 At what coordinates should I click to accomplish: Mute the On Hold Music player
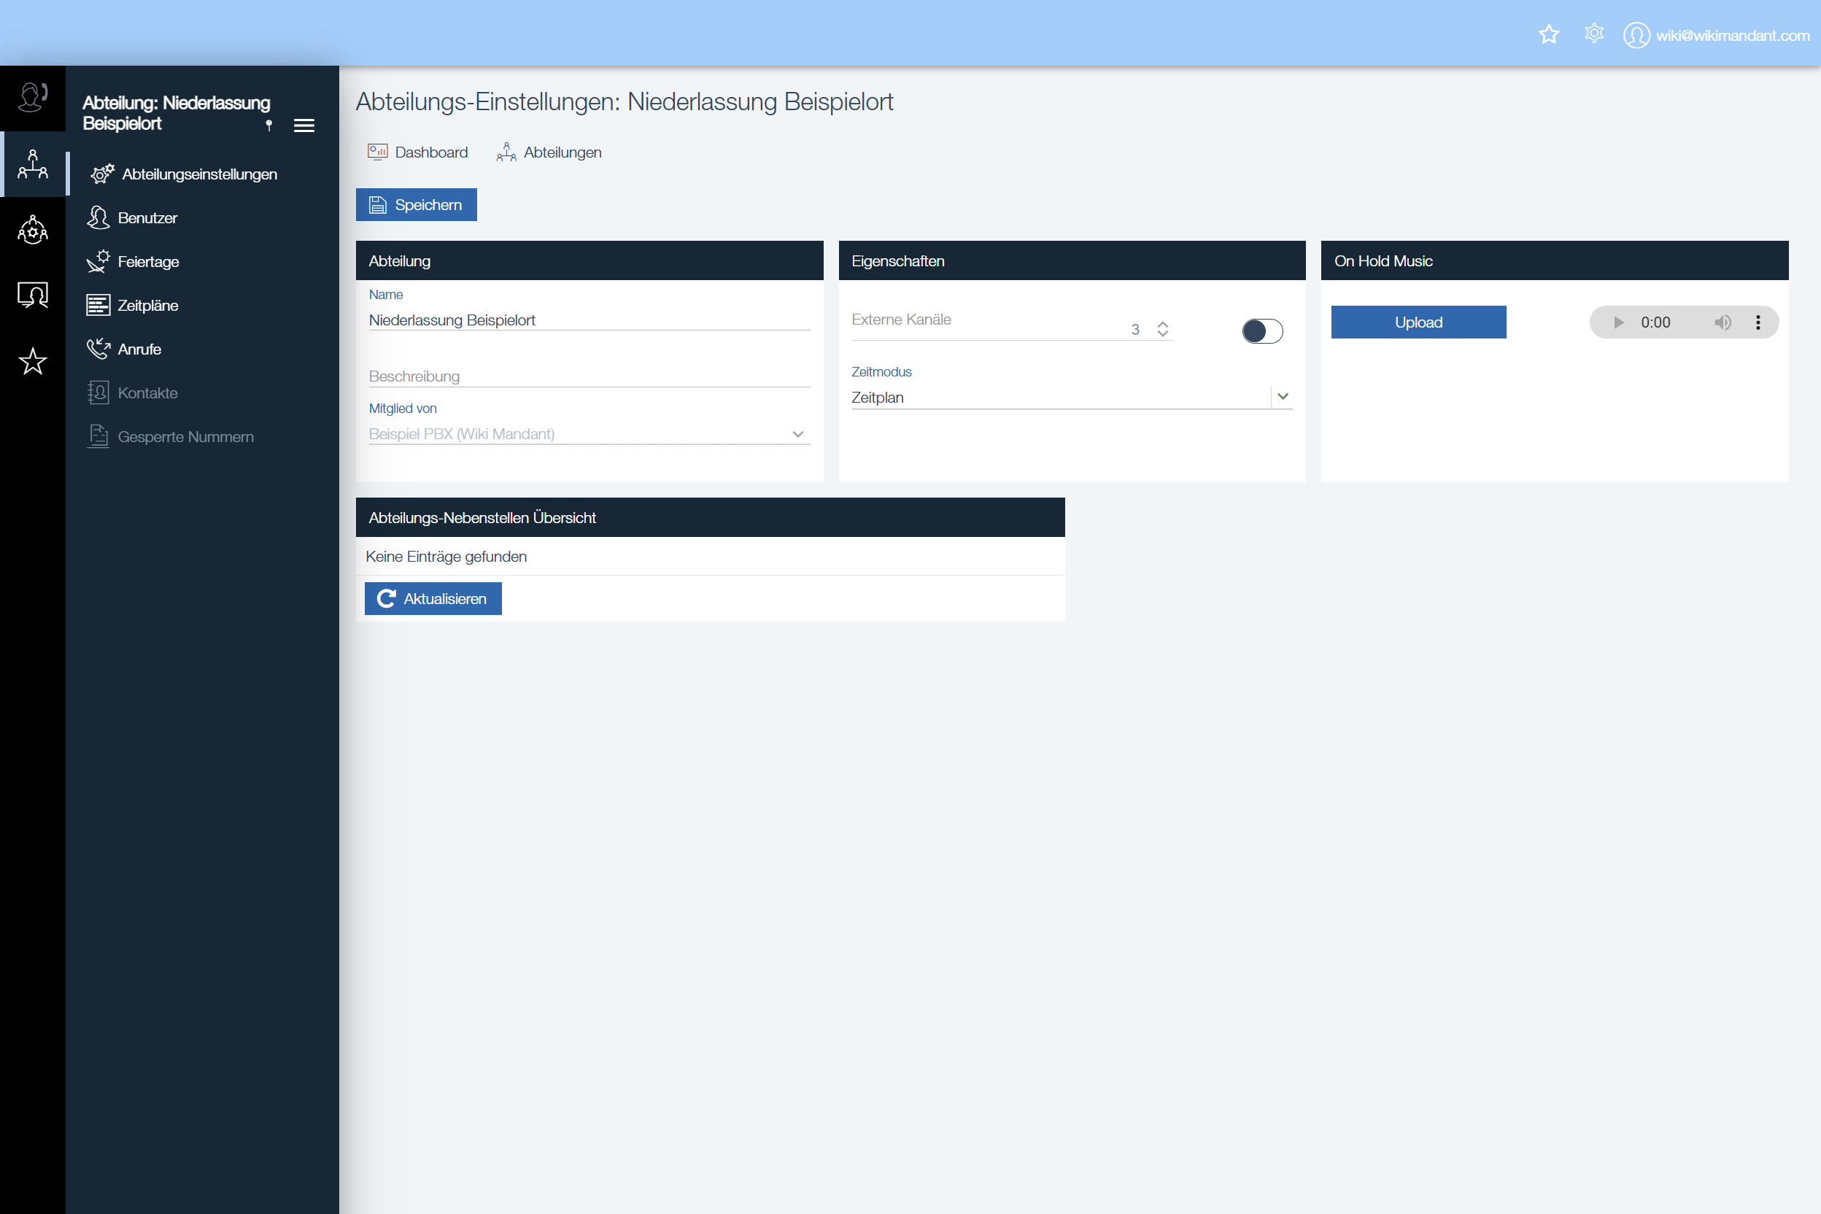[1722, 322]
